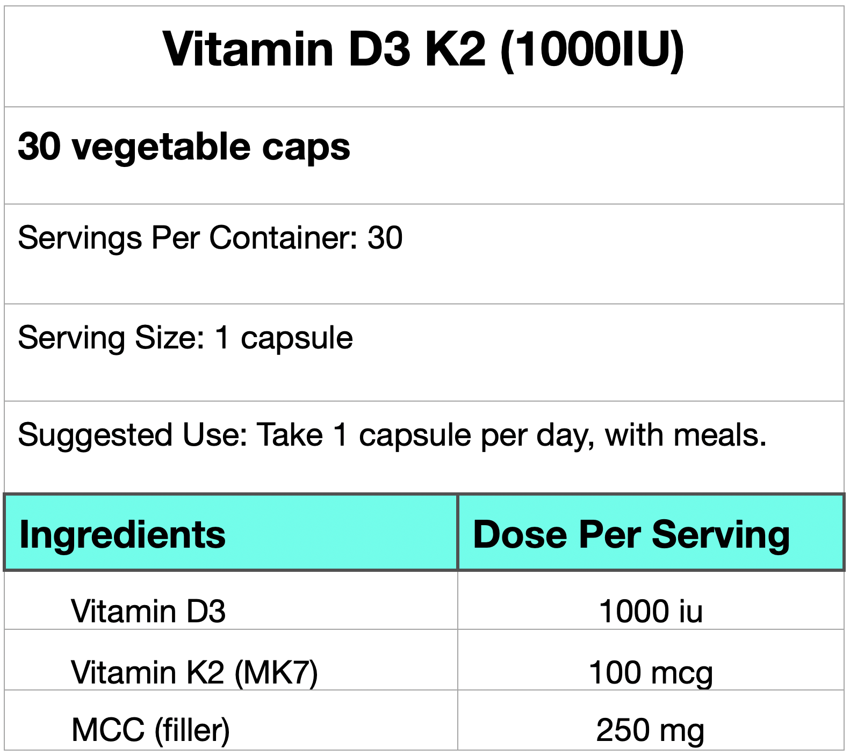The height and width of the screenshot is (756, 850).
Task: Click the "Vitamin K2" ingredient name
Action: pyautogui.click(x=147, y=672)
